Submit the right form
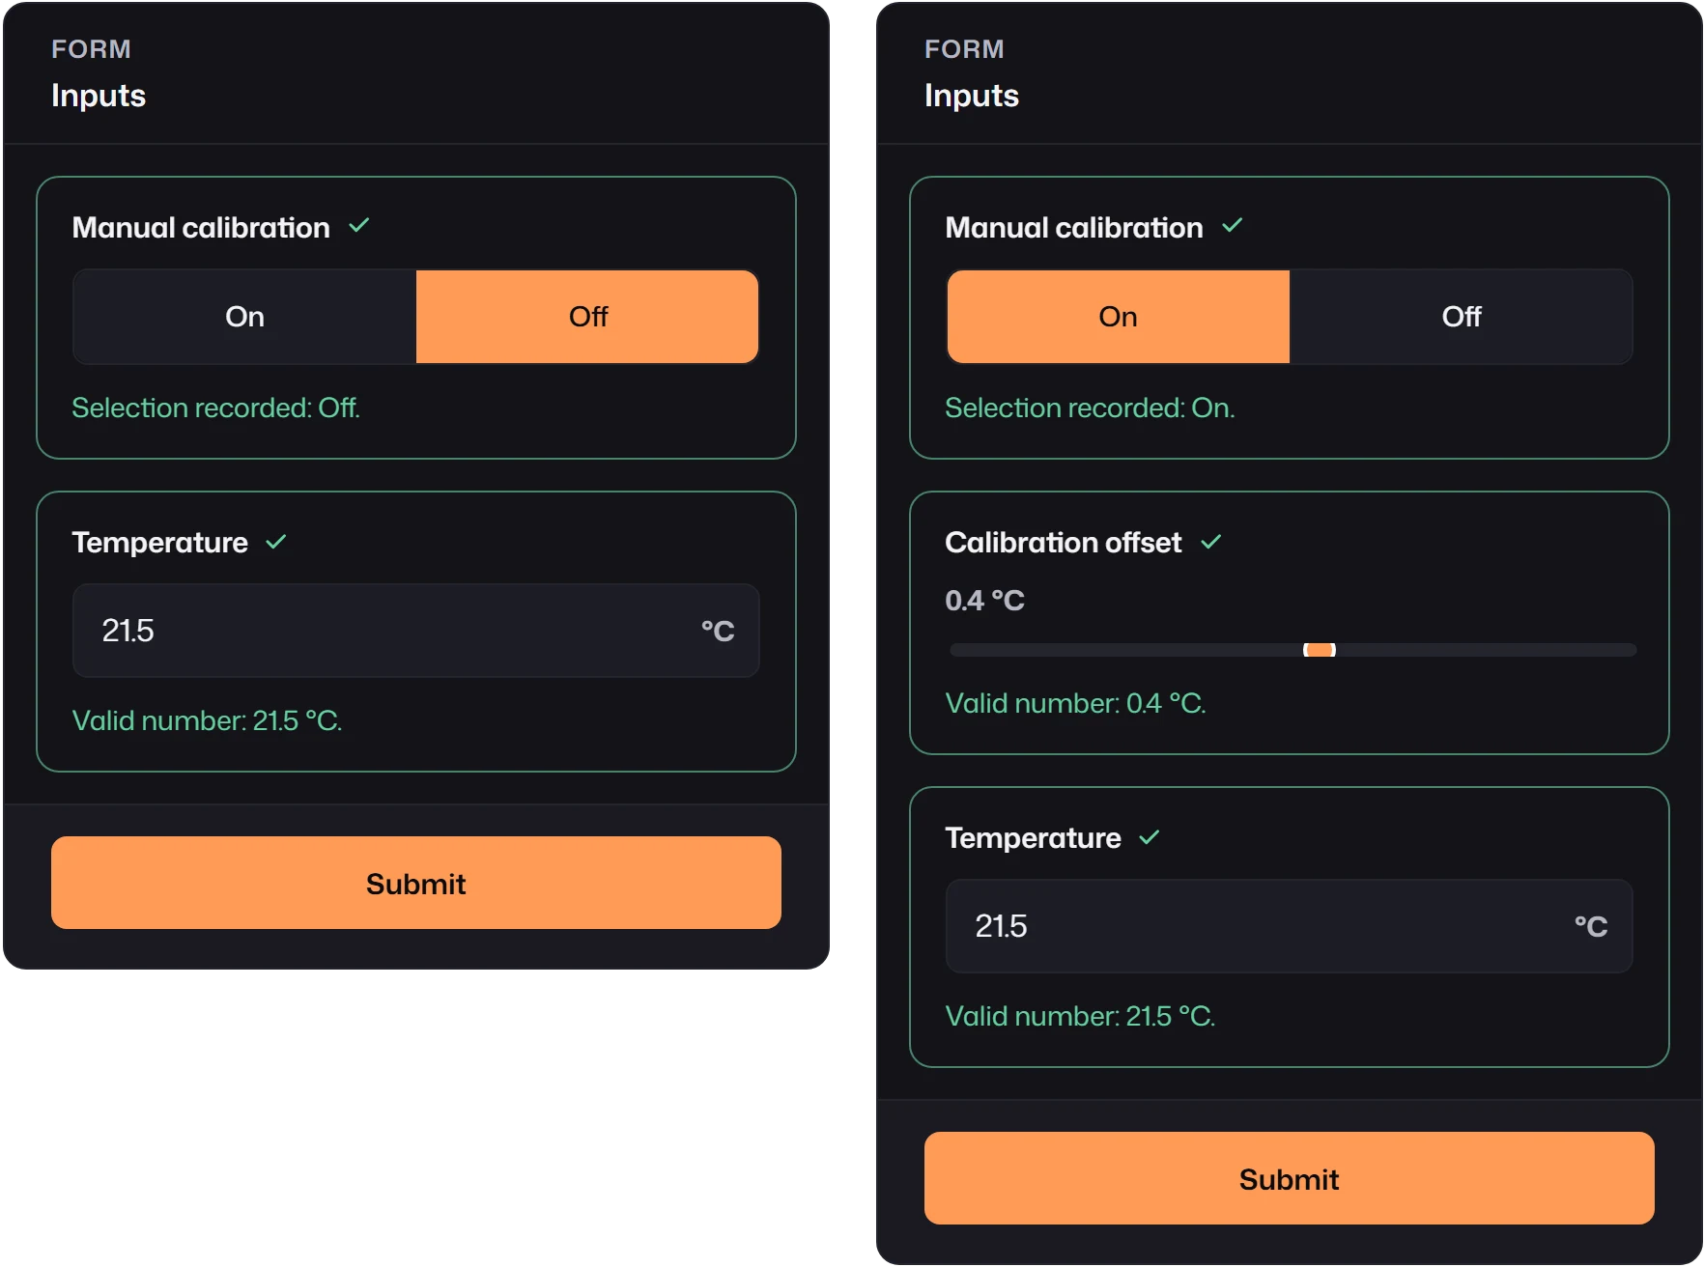This screenshot has height=1267, width=1704. (x=1290, y=1178)
